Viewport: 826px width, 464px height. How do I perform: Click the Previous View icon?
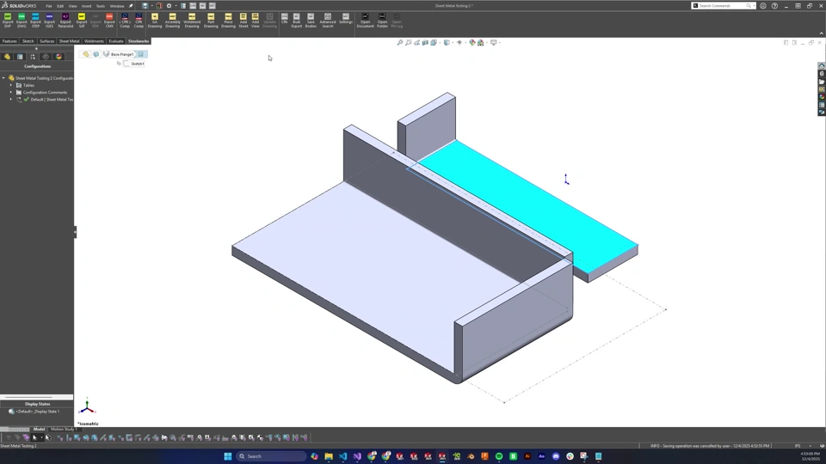pyautogui.click(x=416, y=43)
